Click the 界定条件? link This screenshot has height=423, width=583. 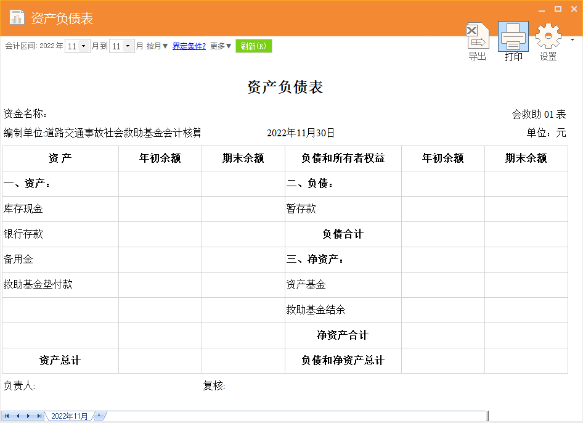[189, 46]
